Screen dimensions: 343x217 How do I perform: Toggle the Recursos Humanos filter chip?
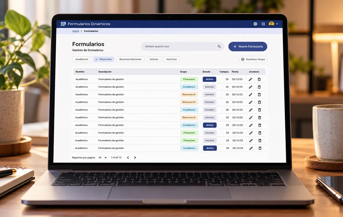tap(130, 59)
